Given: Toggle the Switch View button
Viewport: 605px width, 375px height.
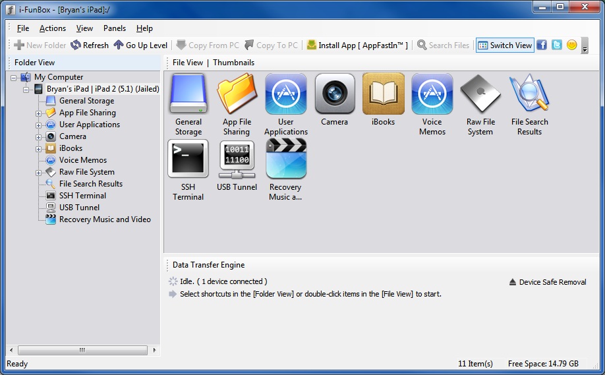Looking at the screenshot, I should 505,45.
